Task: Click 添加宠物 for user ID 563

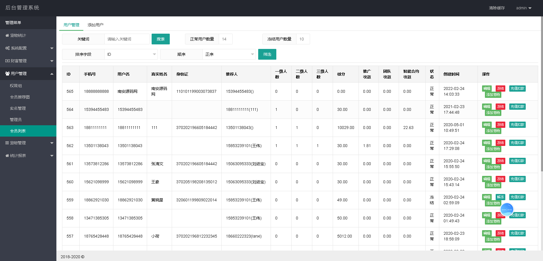Action: pos(493,131)
